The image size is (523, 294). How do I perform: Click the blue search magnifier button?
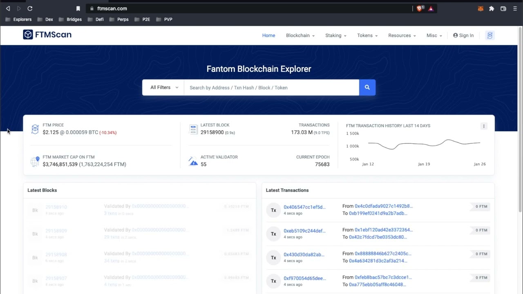[367, 87]
